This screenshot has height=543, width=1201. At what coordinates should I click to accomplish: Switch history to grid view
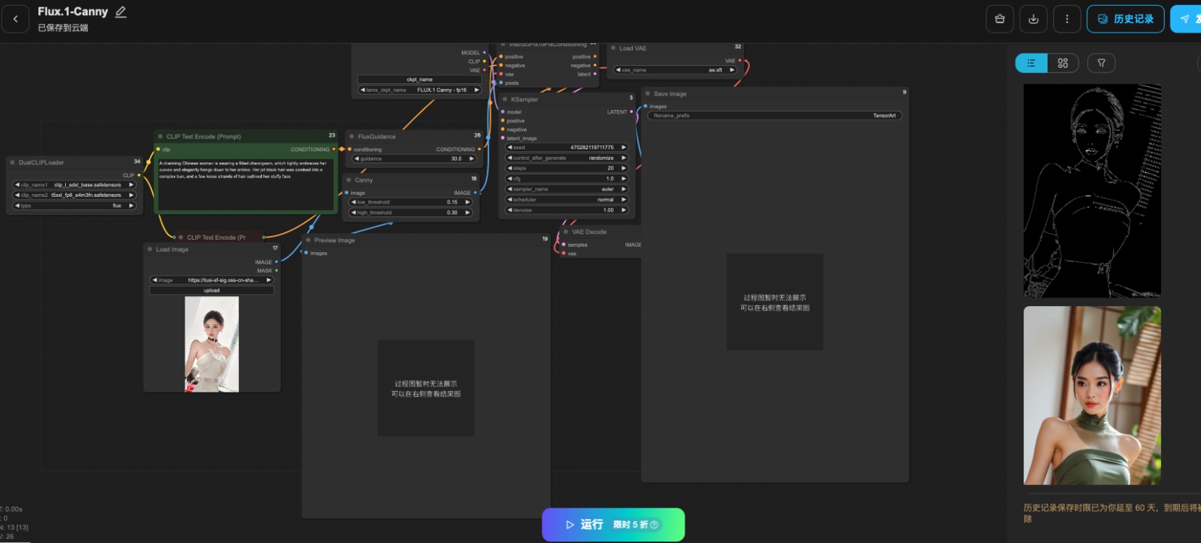point(1063,63)
